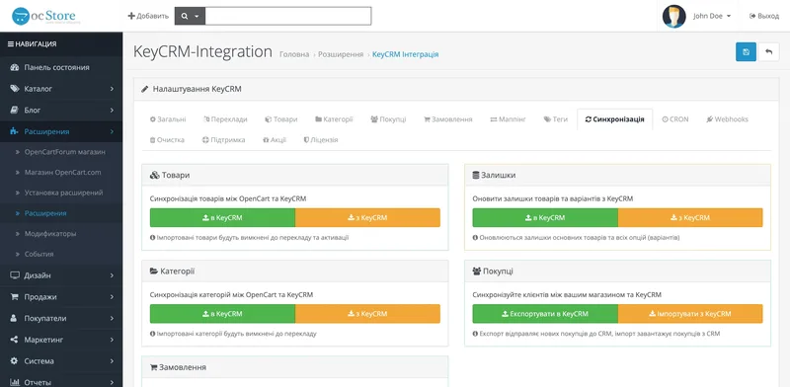
Task: Click into the top search input field
Action: [x=288, y=16]
